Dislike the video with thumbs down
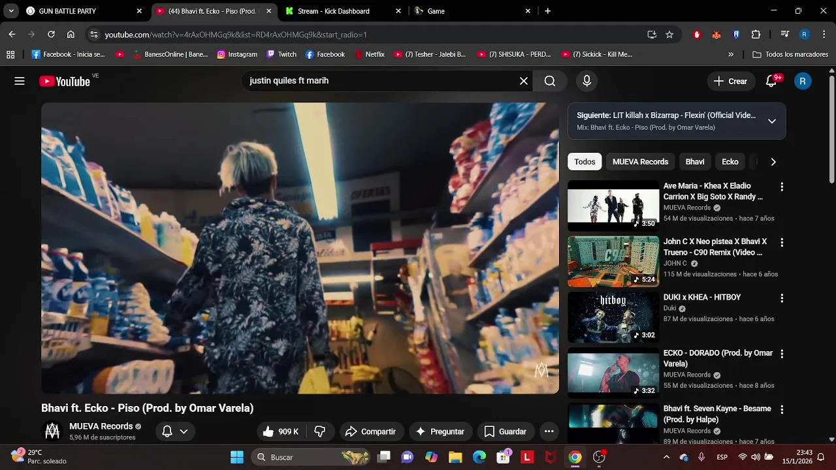 [x=320, y=431]
